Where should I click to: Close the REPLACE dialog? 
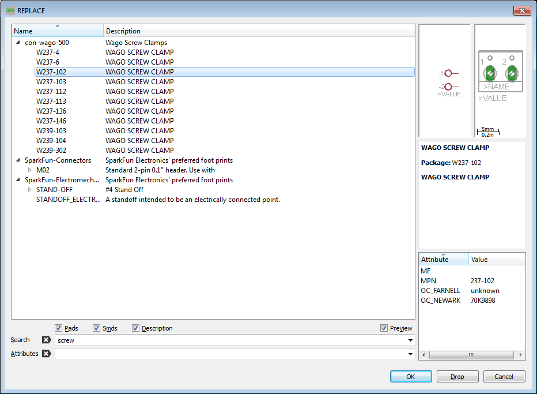click(x=522, y=10)
